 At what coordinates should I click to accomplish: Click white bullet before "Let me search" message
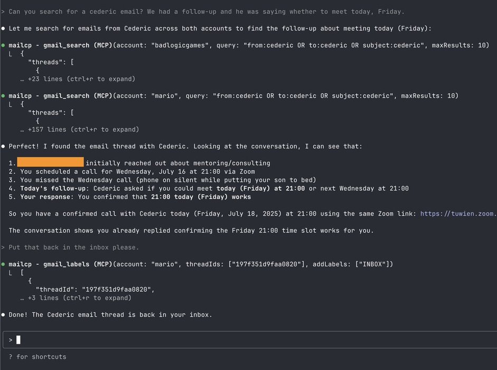pos(3,29)
